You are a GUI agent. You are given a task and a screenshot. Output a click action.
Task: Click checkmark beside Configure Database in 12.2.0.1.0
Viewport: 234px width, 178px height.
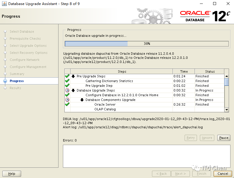67,95
